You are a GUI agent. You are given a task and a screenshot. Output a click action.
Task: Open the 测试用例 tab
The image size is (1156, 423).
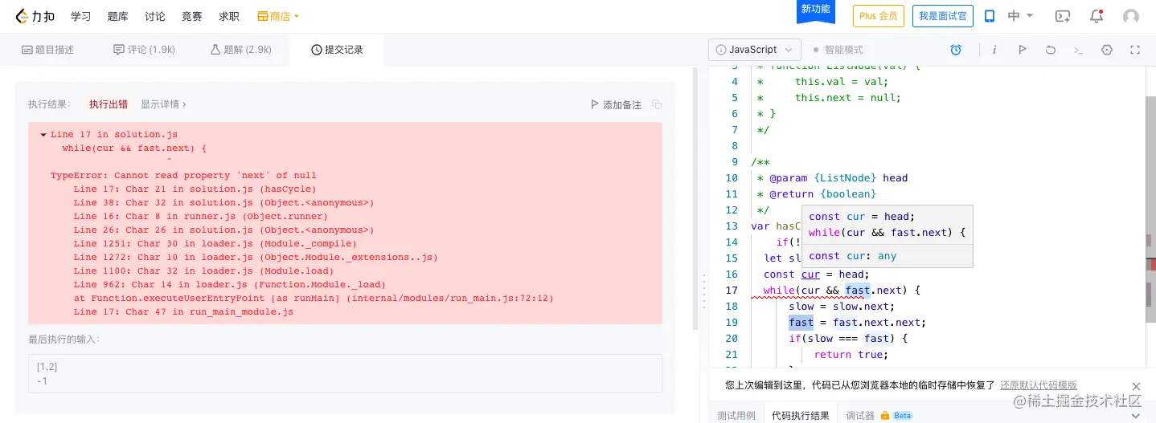[x=736, y=416]
